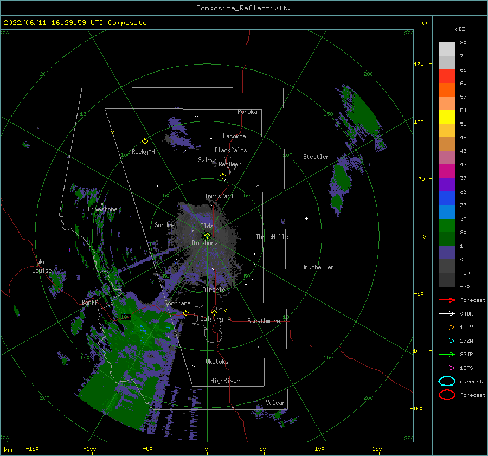The height and width of the screenshot is (456, 488).
Task: Select the 27ZW legend text
Action: click(x=466, y=341)
